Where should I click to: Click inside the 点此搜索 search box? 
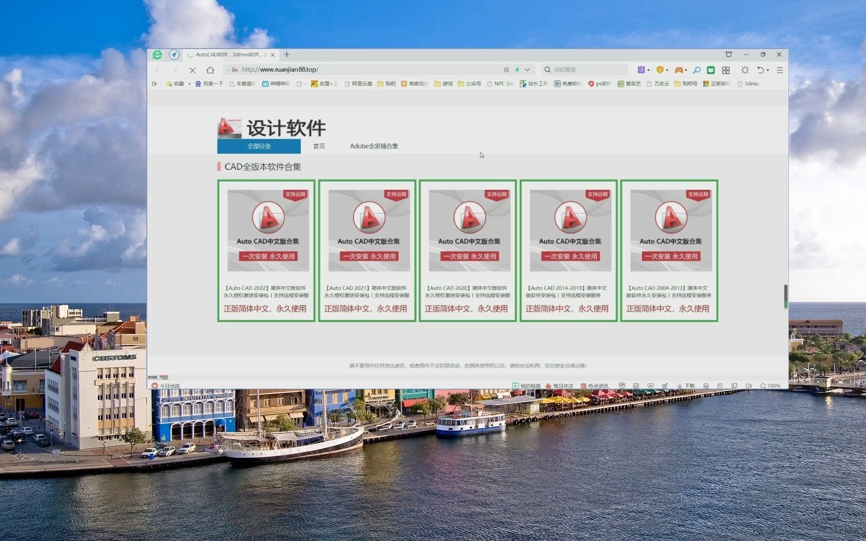click(585, 70)
